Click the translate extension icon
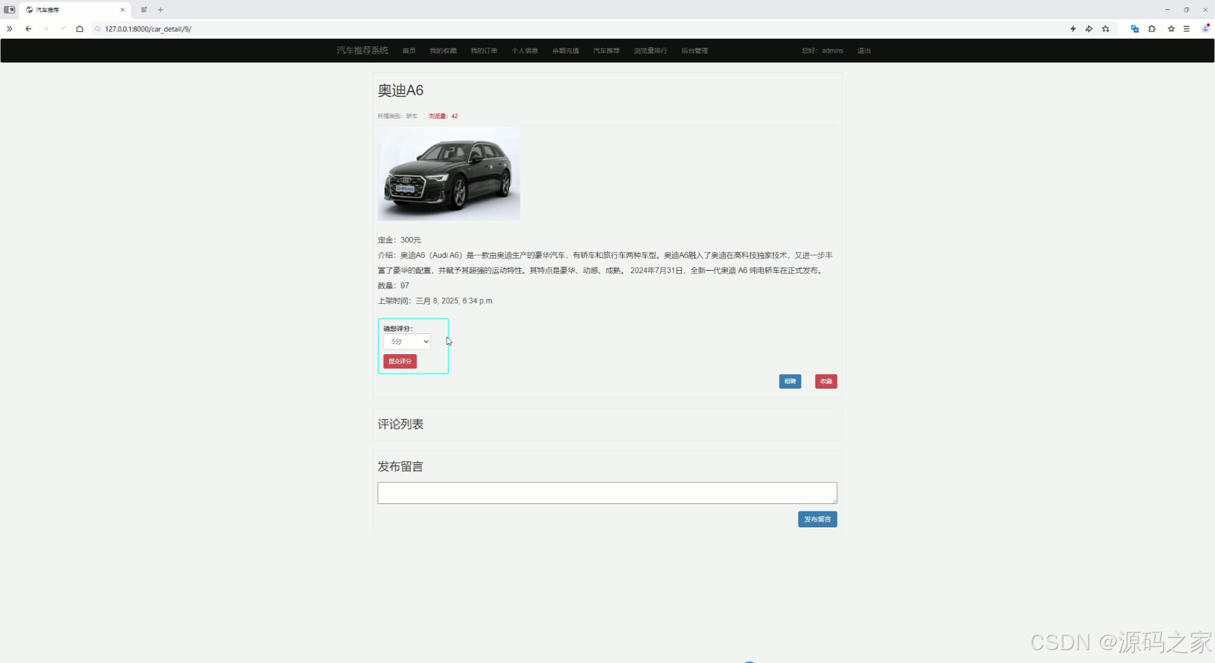The width and height of the screenshot is (1215, 663). tap(1135, 29)
